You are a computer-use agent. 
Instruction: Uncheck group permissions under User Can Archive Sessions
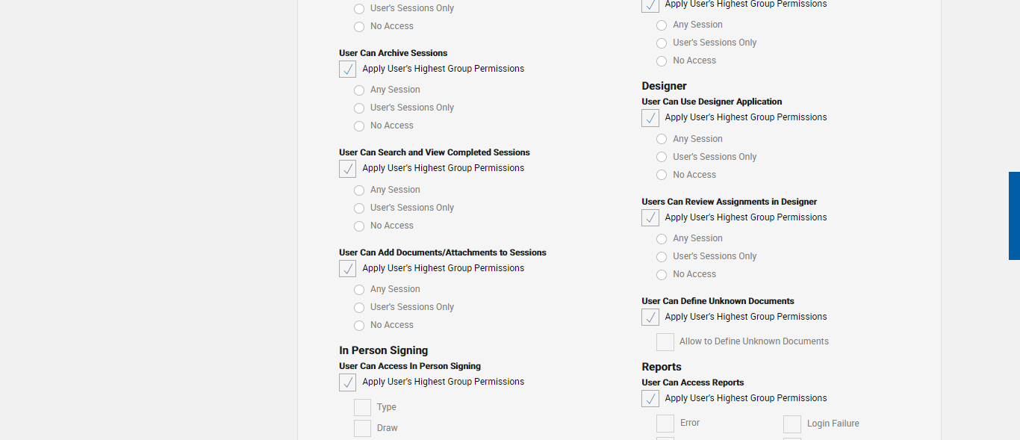[347, 69]
